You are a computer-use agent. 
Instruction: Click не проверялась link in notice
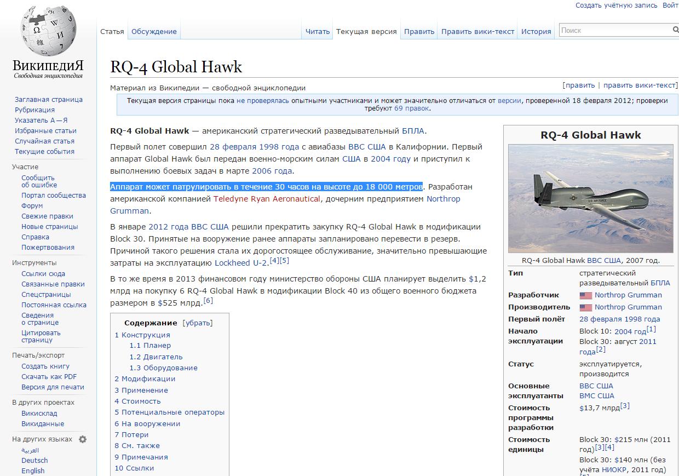[263, 101]
